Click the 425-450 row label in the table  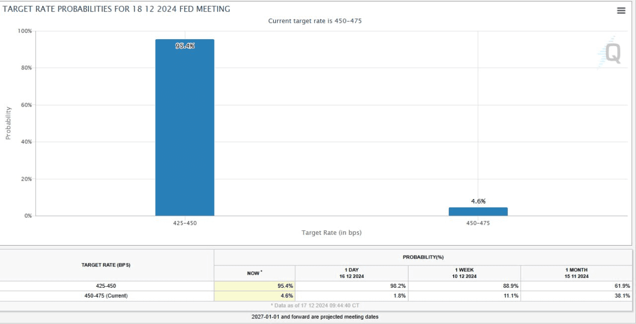tap(106, 286)
